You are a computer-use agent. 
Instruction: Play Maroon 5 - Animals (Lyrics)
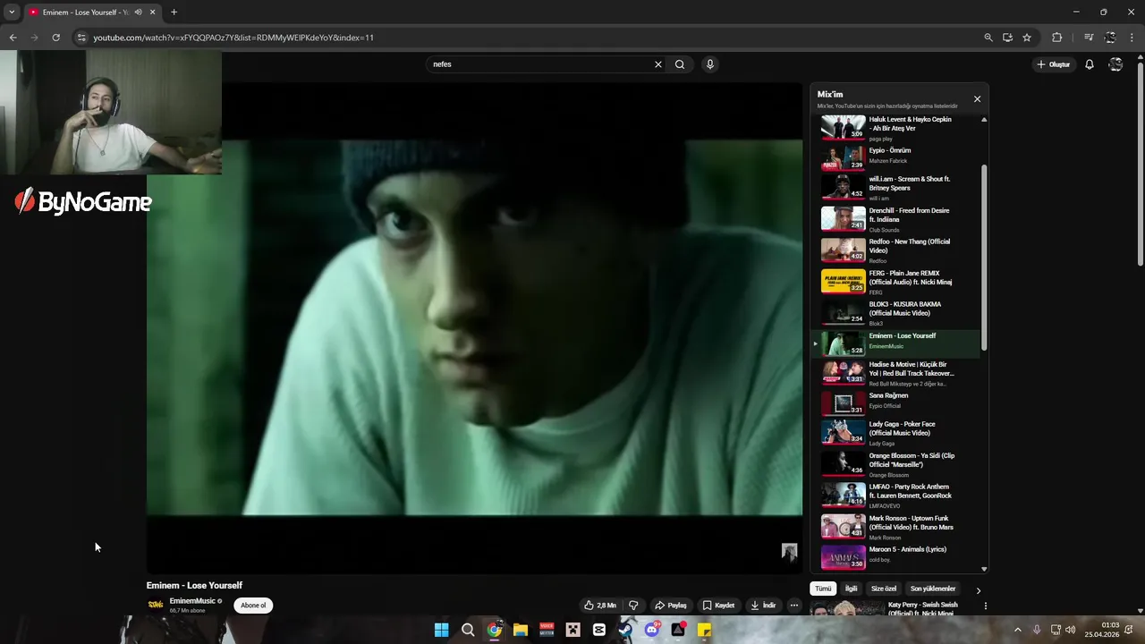[x=895, y=557]
